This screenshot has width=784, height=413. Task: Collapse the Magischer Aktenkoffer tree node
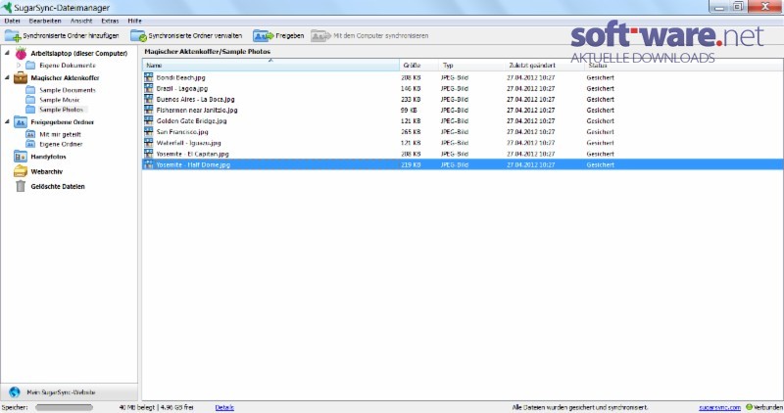(x=7, y=77)
